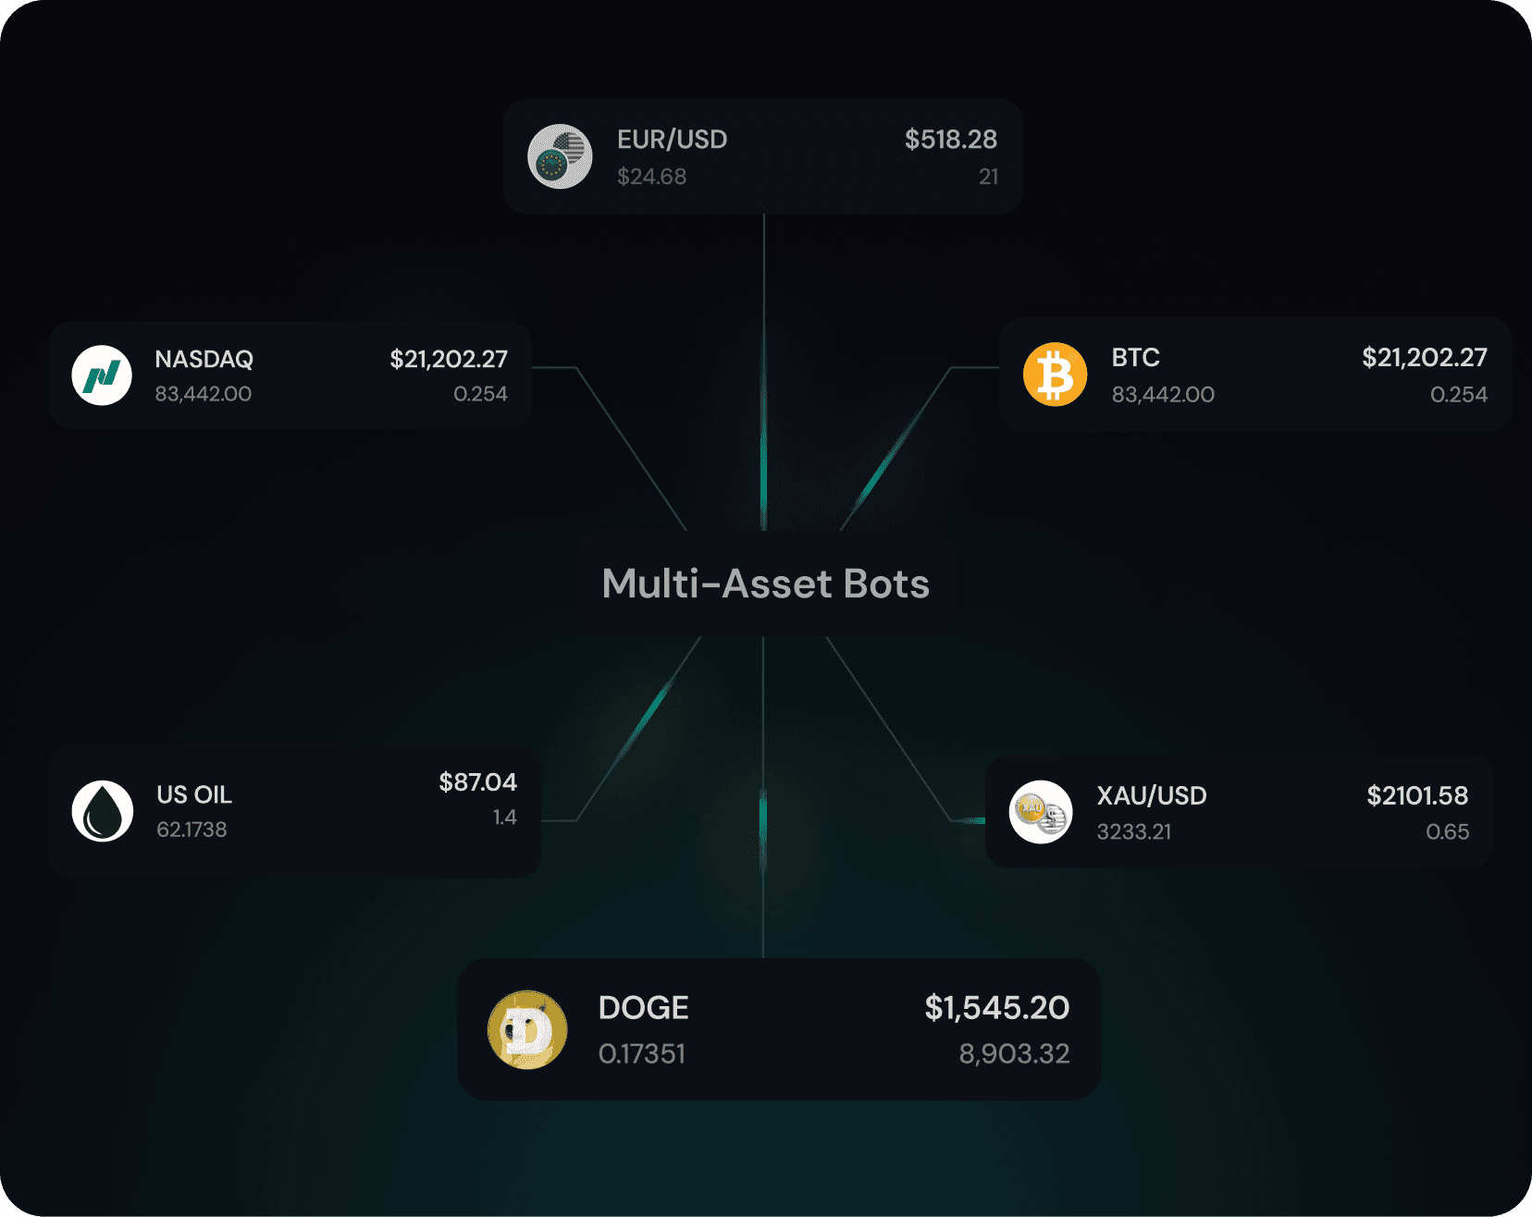Click the DOGE amount 8,903.32
This screenshot has width=1532, height=1217.
pos(1014,1054)
